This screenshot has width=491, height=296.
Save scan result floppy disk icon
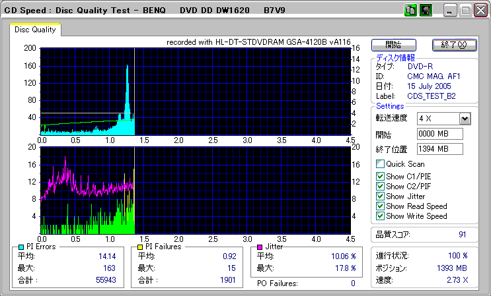pos(426,11)
